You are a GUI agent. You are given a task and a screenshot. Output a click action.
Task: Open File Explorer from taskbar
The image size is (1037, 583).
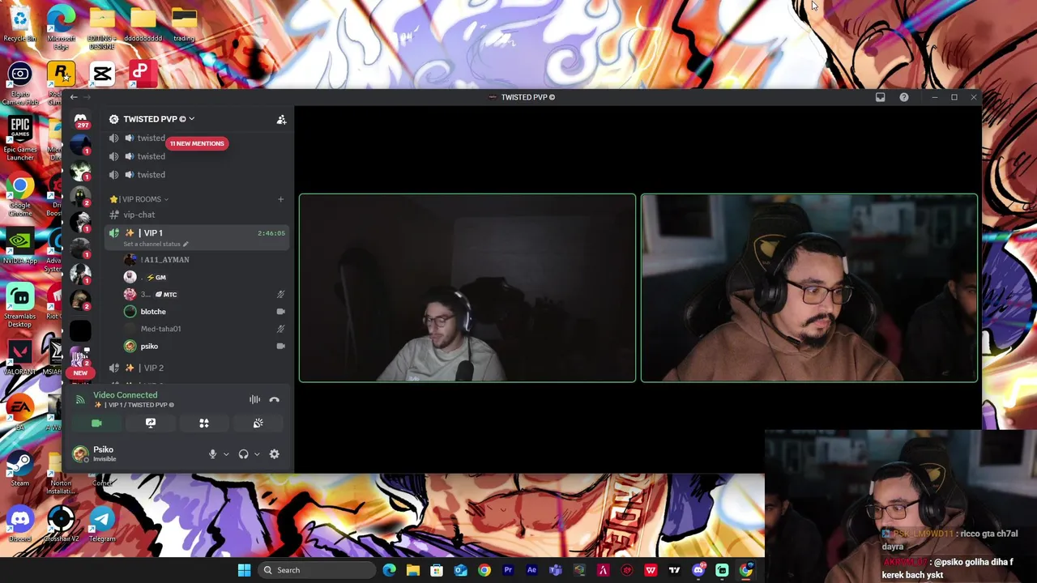413,570
